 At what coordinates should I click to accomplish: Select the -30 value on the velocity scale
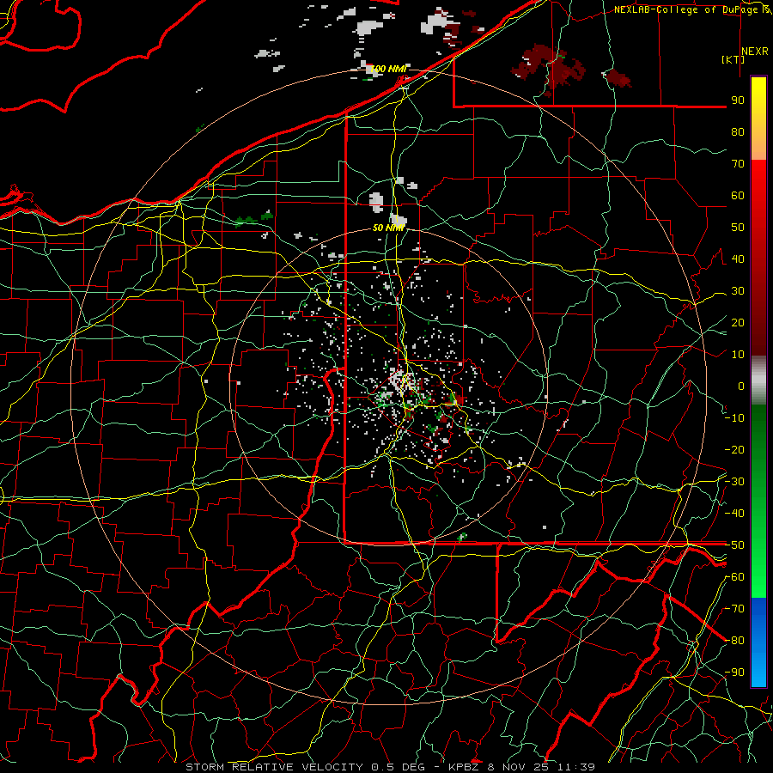point(734,482)
